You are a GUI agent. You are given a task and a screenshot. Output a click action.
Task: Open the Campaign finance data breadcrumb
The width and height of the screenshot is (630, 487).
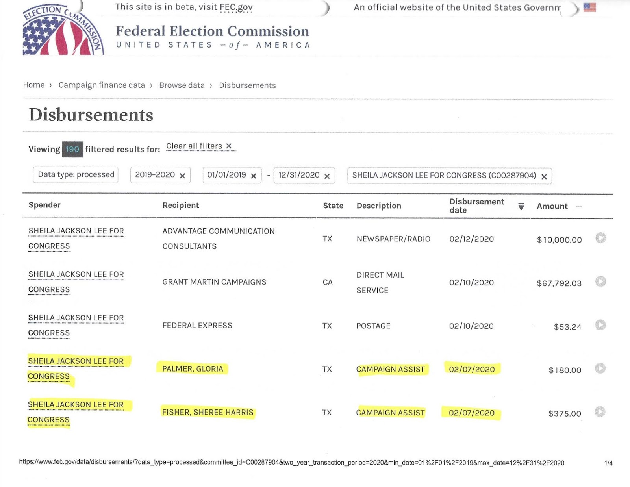coord(102,85)
